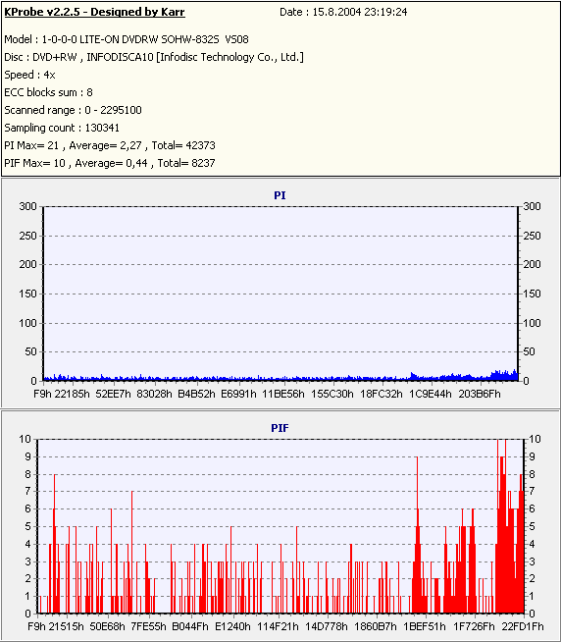Click the tallest red PIF spike near 22FD1Fh
The width and height of the screenshot is (561, 642).
[506, 526]
